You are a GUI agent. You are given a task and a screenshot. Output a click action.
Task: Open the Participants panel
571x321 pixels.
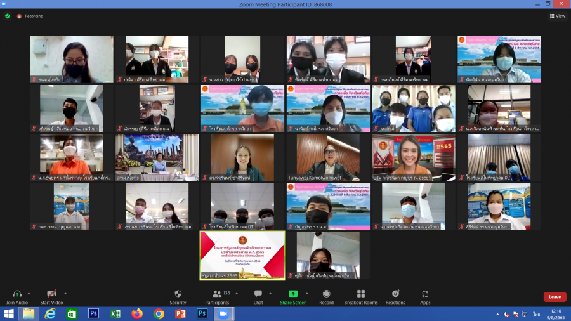(x=217, y=294)
